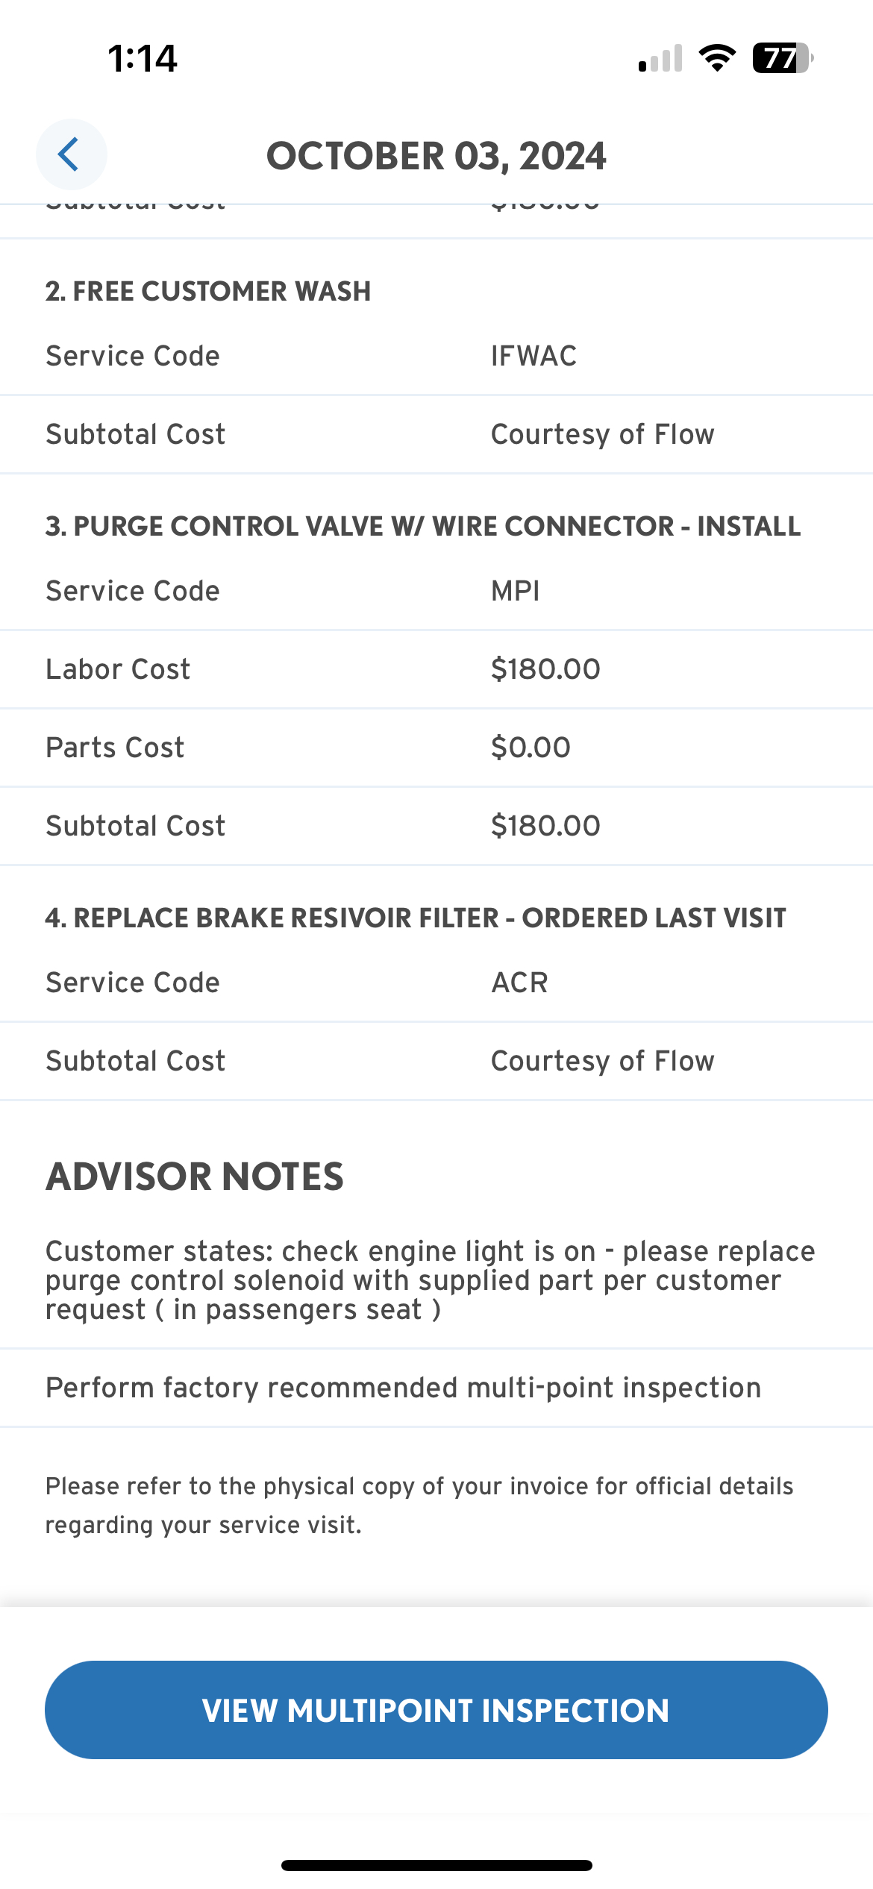Viewport: 873px width, 1889px height.
Task: Tap the MPI service code value
Action: tap(515, 591)
